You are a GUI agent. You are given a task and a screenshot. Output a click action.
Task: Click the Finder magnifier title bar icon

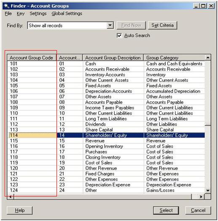6,6
